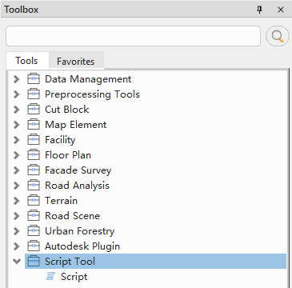Image resolution: width=292 pixels, height=288 pixels.
Task: Click the Preprocessing Tools toolbox icon
Action: (34, 94)
